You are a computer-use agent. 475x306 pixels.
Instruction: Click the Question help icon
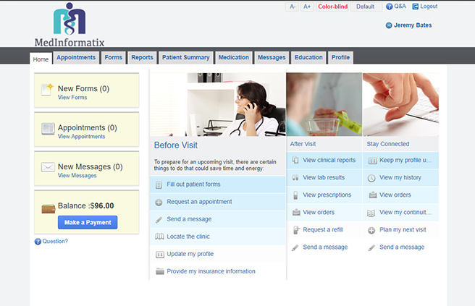(38, 242)
